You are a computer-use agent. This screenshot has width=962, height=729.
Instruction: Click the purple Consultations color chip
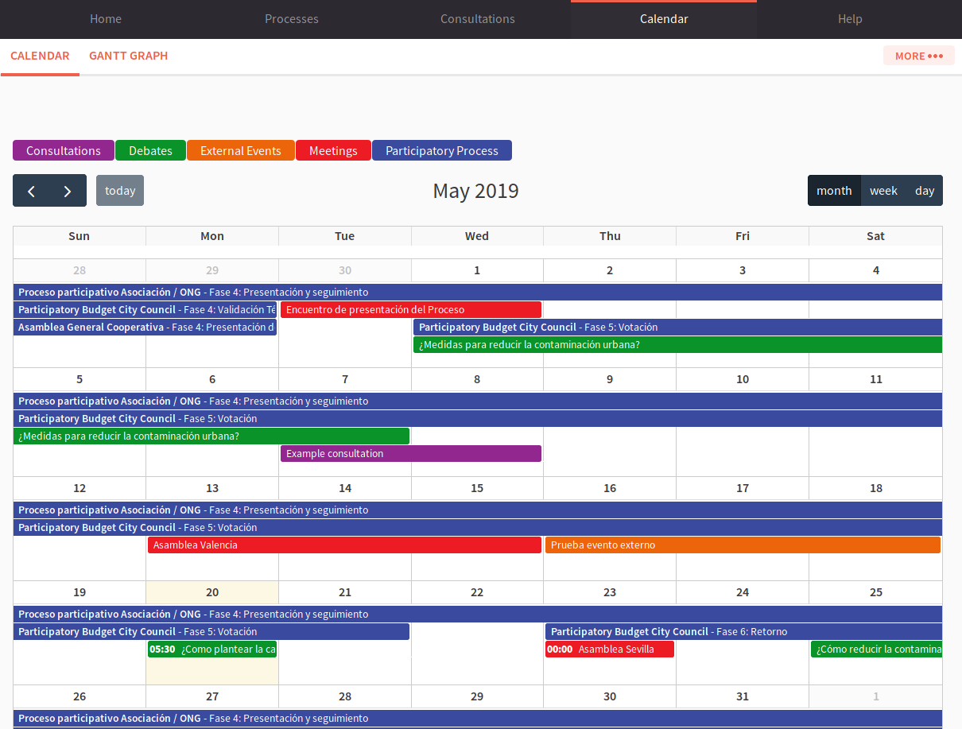click(x=63, y=150)
